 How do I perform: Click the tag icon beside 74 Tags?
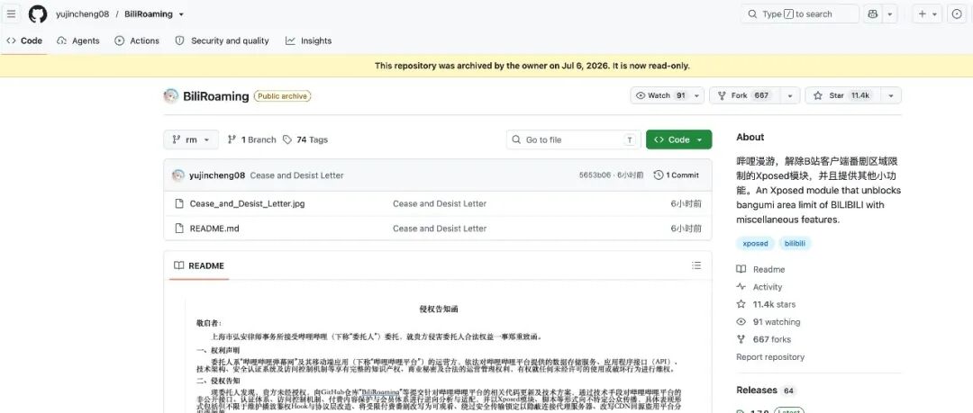click(x=287, y=139)
